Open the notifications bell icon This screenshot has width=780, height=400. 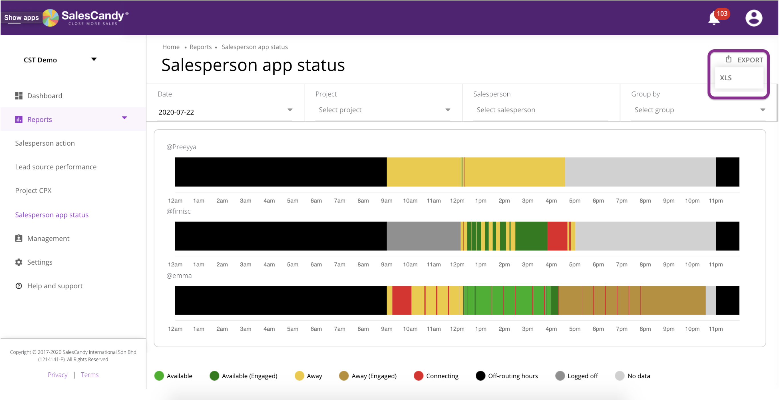[714, 19]
